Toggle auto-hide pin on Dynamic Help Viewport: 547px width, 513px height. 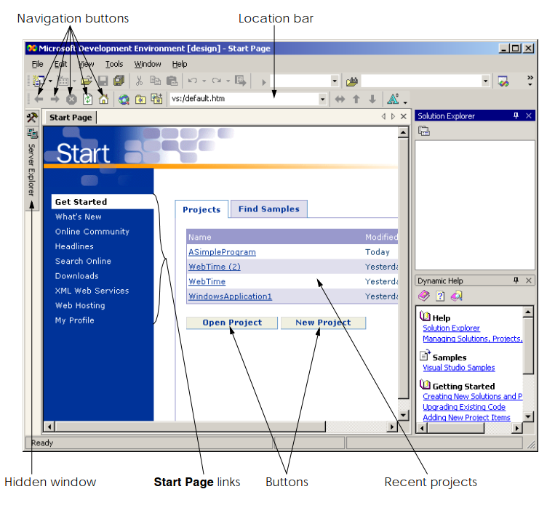click(x=516, y=280)
